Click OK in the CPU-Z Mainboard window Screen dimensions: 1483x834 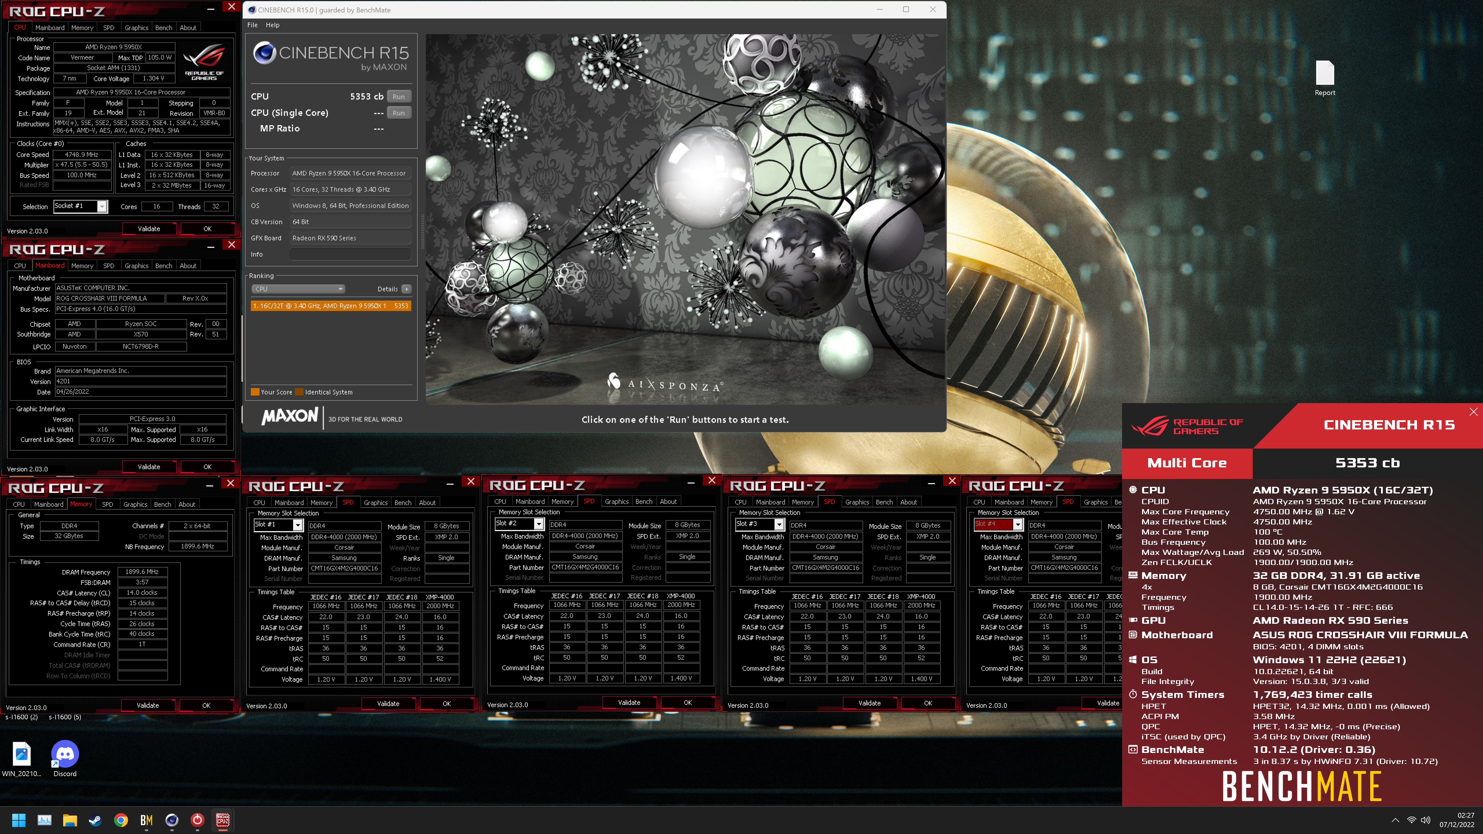(207, 467)
